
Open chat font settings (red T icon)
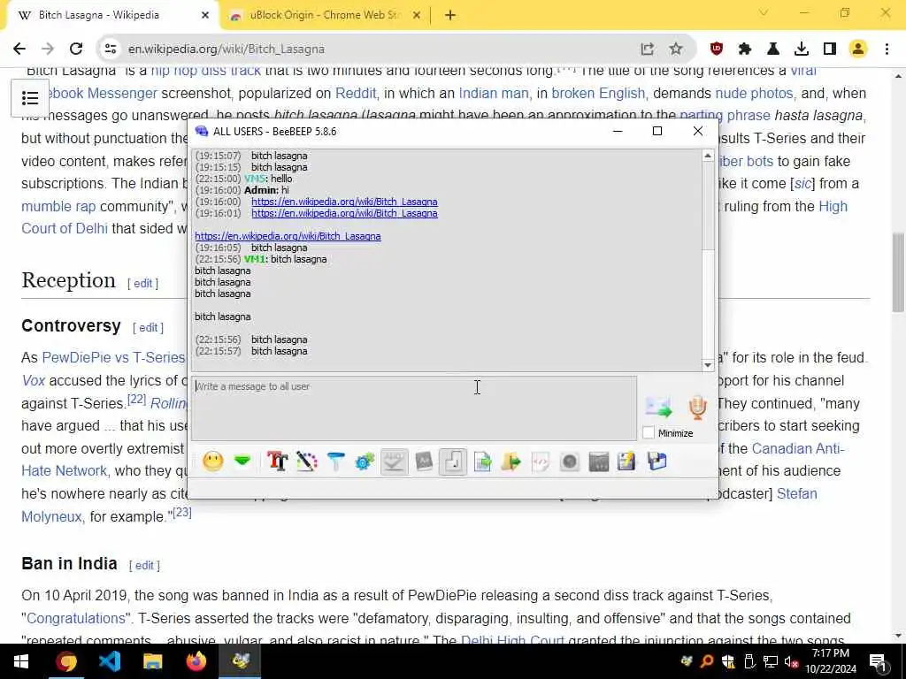pos(277,462)
